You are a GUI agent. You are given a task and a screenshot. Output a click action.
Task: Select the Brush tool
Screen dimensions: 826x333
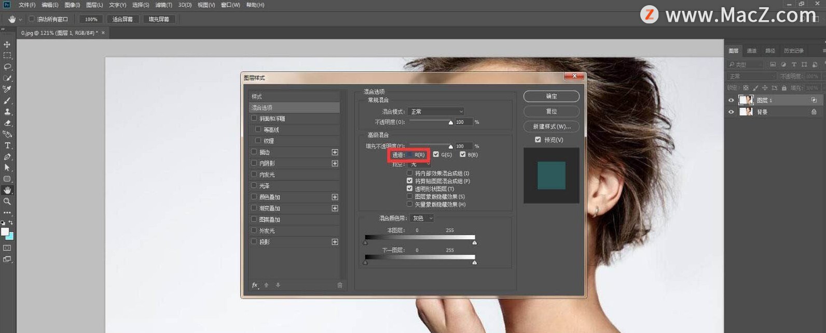click(x=7, y=100)
